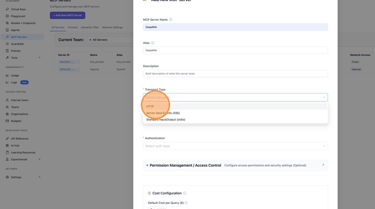
Task: Click the Alias input field
Action: (x=235, y=50)
